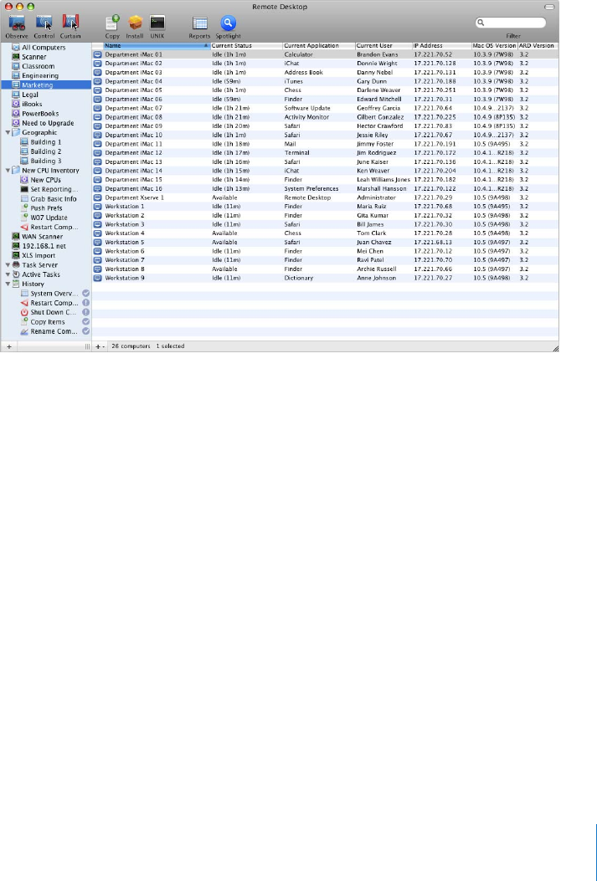Click the IP address 17.221.68.13
The width and height of the screenshot is (597, 881).
point(433,242)
